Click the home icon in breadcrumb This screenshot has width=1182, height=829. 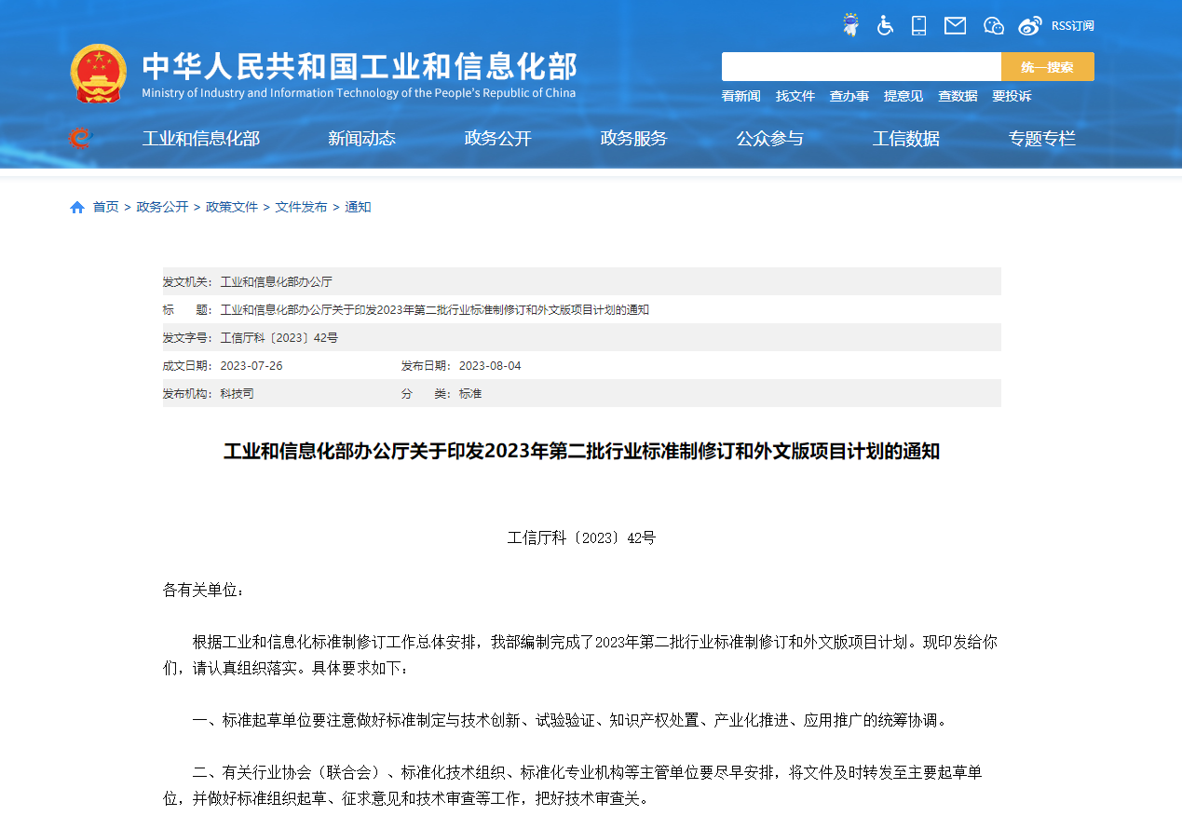click(77, 207)
